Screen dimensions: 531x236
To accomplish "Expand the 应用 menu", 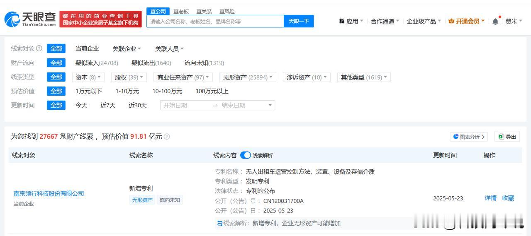I will click(351, 21).
